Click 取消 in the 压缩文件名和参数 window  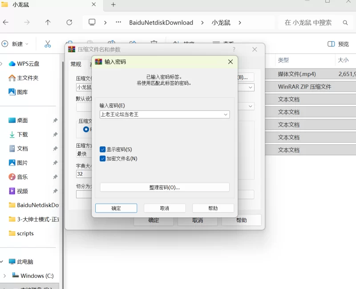[198, 220]
